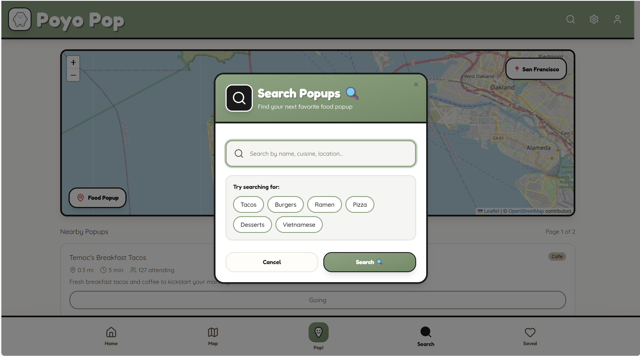Go to Home in bottom navigation
This screenshot has height=356, width=640.
tap(111, 336)
